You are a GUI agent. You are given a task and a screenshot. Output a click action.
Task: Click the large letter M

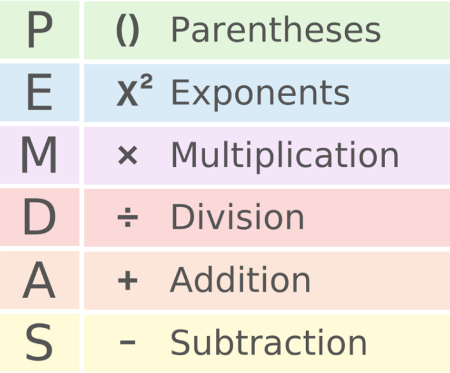40,156
